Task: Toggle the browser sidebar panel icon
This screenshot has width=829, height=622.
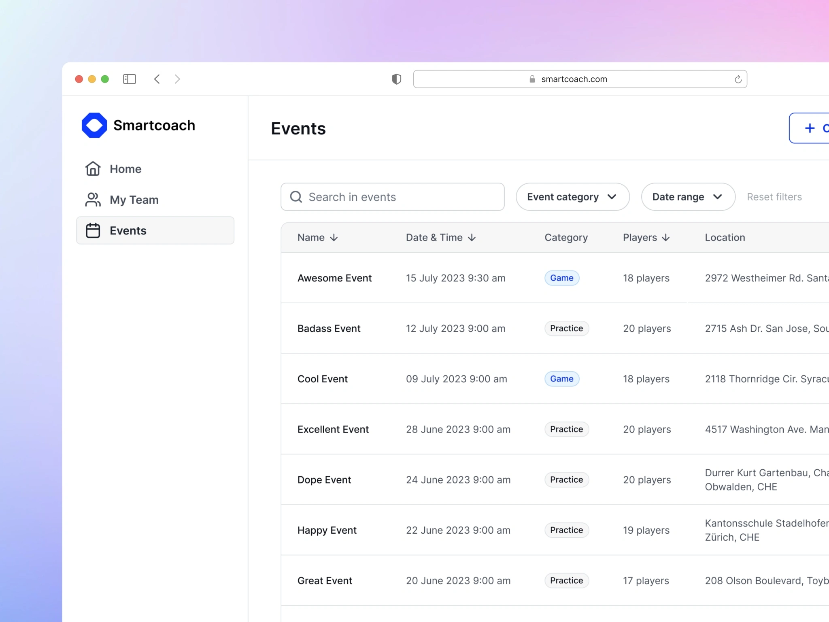Action: [129, 79]
